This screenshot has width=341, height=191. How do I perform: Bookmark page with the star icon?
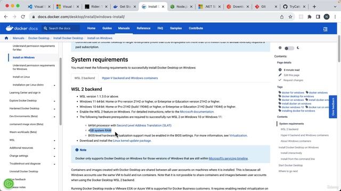click(x=290, y=16)
